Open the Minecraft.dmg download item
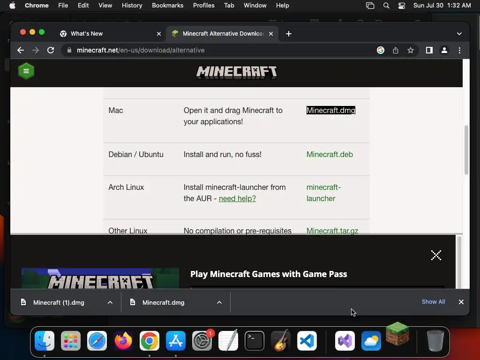Screen dimensions: 480x360 coord(163,302)
